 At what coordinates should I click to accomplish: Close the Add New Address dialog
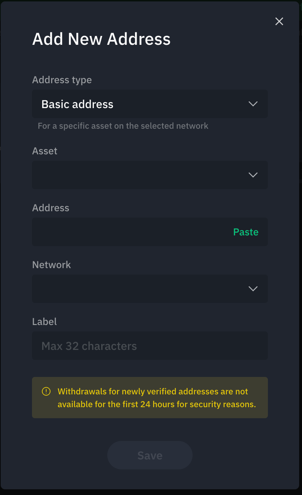coord(279,21)
